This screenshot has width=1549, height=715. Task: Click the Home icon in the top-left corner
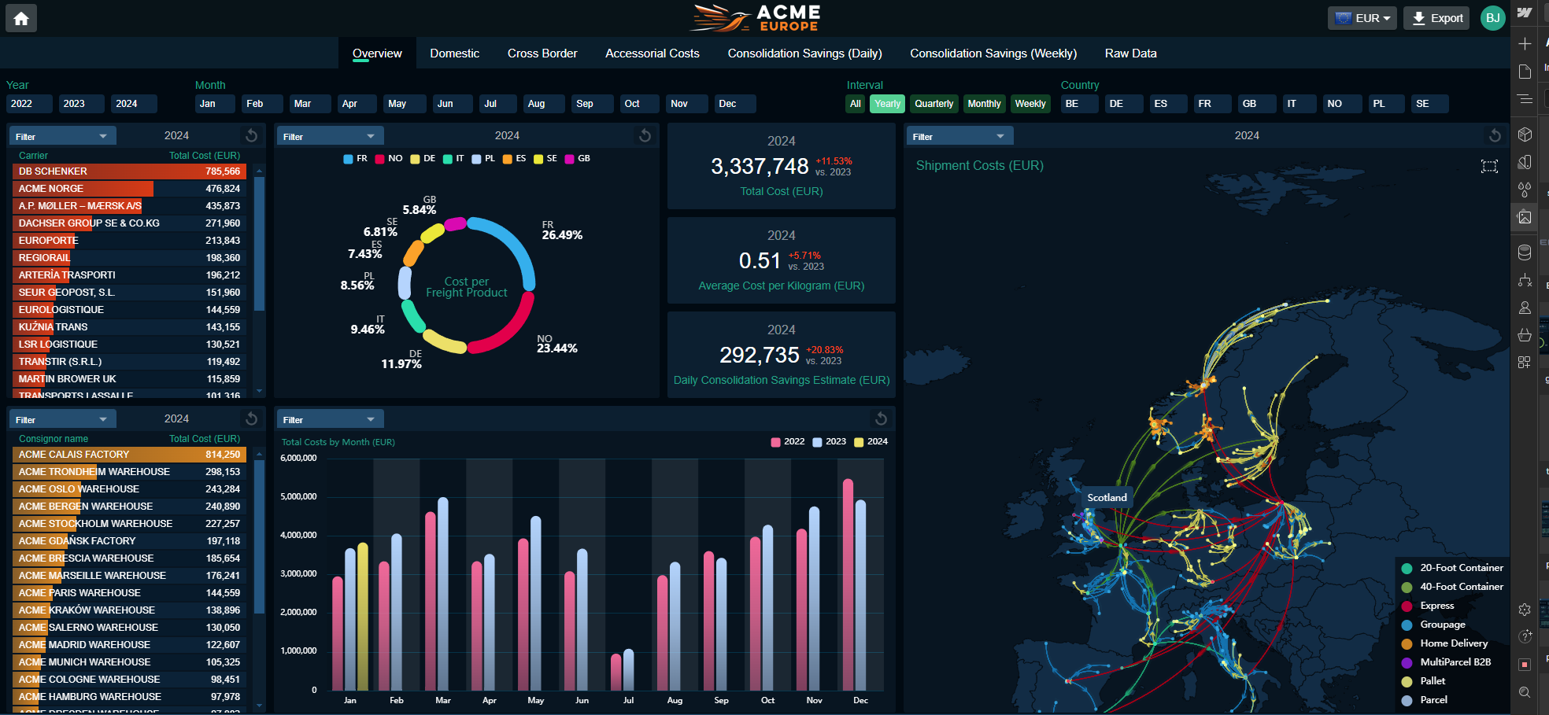pos(20,17)
